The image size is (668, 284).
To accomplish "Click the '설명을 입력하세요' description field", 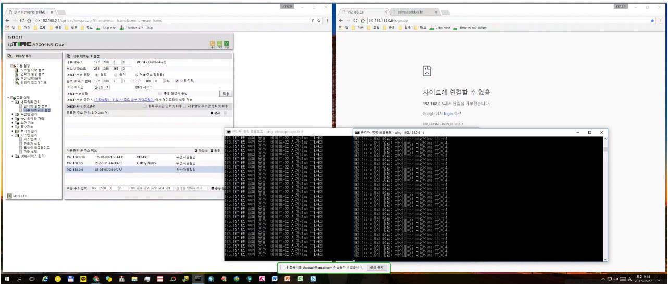I will [x=191, y=188].
